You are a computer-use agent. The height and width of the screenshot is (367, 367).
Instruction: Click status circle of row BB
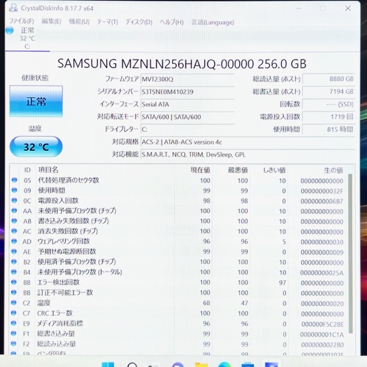coord(14,292)
